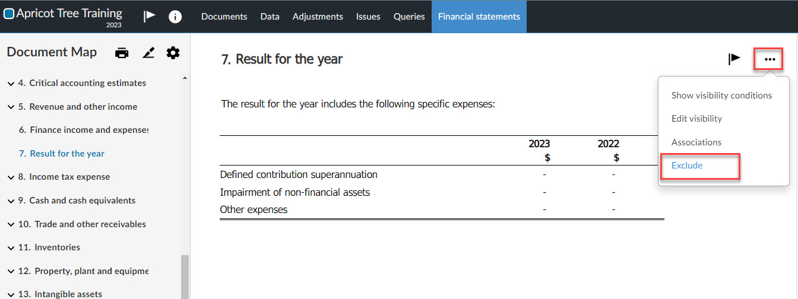Image resolution: width=798 pixels, height=299 pixels.
Task: Open the information icon in header
Action: point(175,17)
